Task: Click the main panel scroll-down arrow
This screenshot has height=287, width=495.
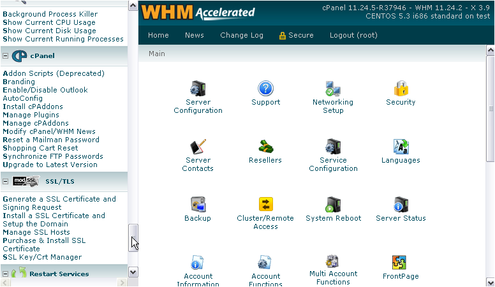Action: (x=491, y=282)
